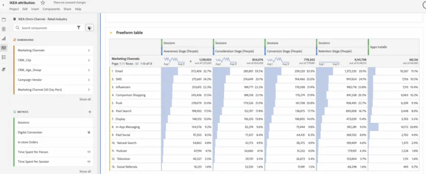426x174 pixels.
Task: Click the icon on Time Spent Per Session
Action: coord(89,162)
